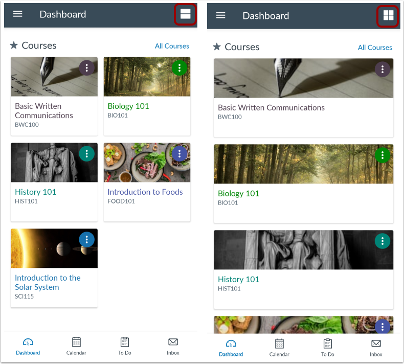Image resolution: width=404 pixels, height=364 pixels.
Task: Open hamburger menu in right Dashboard screen
Action: (x=220, y=15)
